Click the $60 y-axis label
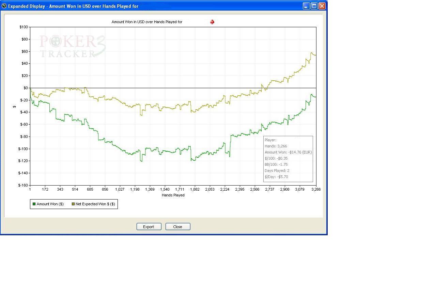The image size is (436, 303). click(25, 51)
